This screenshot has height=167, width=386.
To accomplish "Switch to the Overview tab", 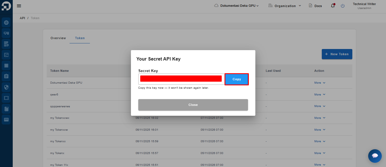I will [58, 38].
